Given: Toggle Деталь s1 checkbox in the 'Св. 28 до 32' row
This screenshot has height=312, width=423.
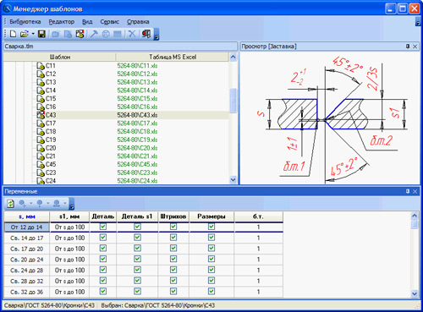Looking at the screenshot, I should pos(137,281).
